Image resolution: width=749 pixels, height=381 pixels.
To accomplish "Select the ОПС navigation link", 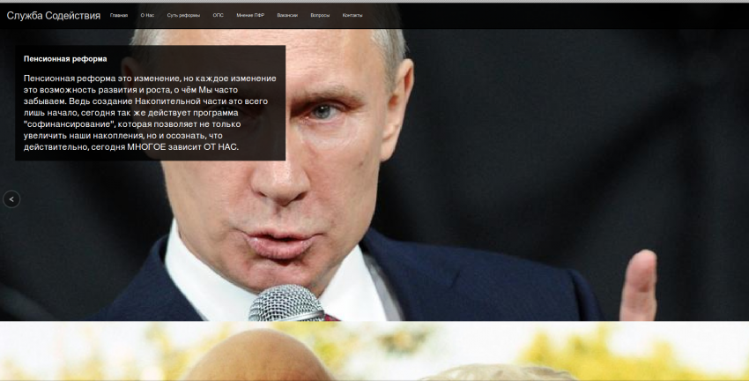I will [x=219, y=16].
